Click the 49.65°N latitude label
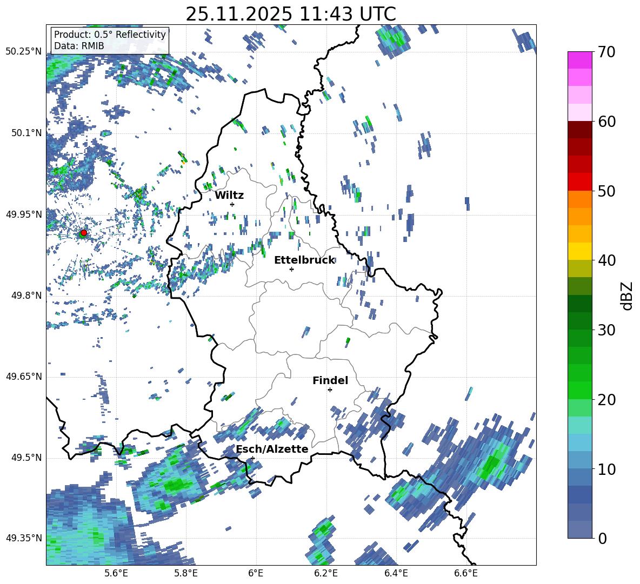This screenshot has width=640, height=584. click(x=24, y=377)
